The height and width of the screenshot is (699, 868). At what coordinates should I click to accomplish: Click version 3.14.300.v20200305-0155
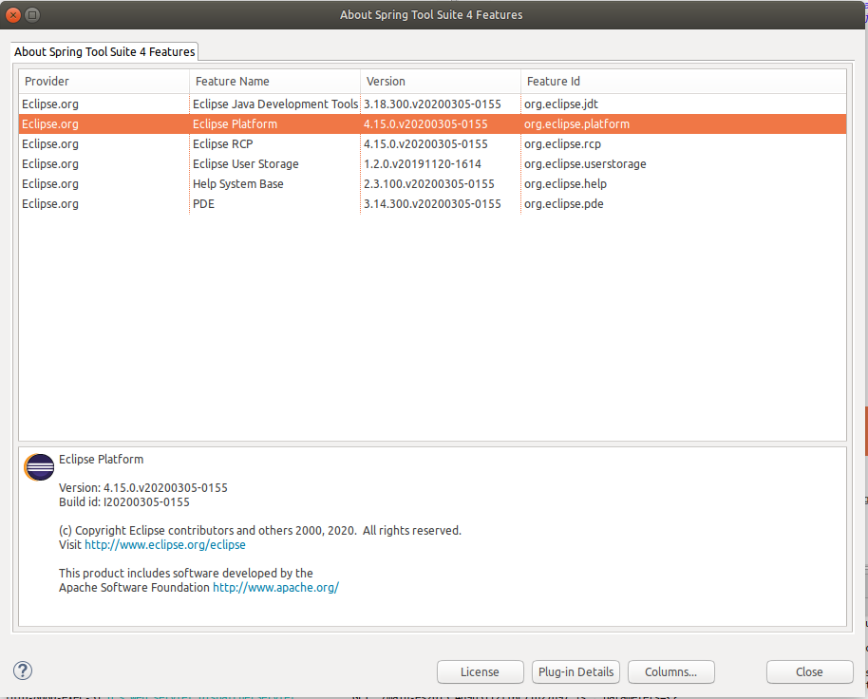click(432, 203)
